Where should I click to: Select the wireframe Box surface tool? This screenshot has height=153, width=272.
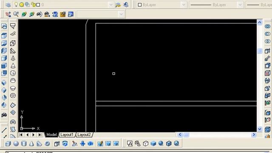(x=13, y=43)
